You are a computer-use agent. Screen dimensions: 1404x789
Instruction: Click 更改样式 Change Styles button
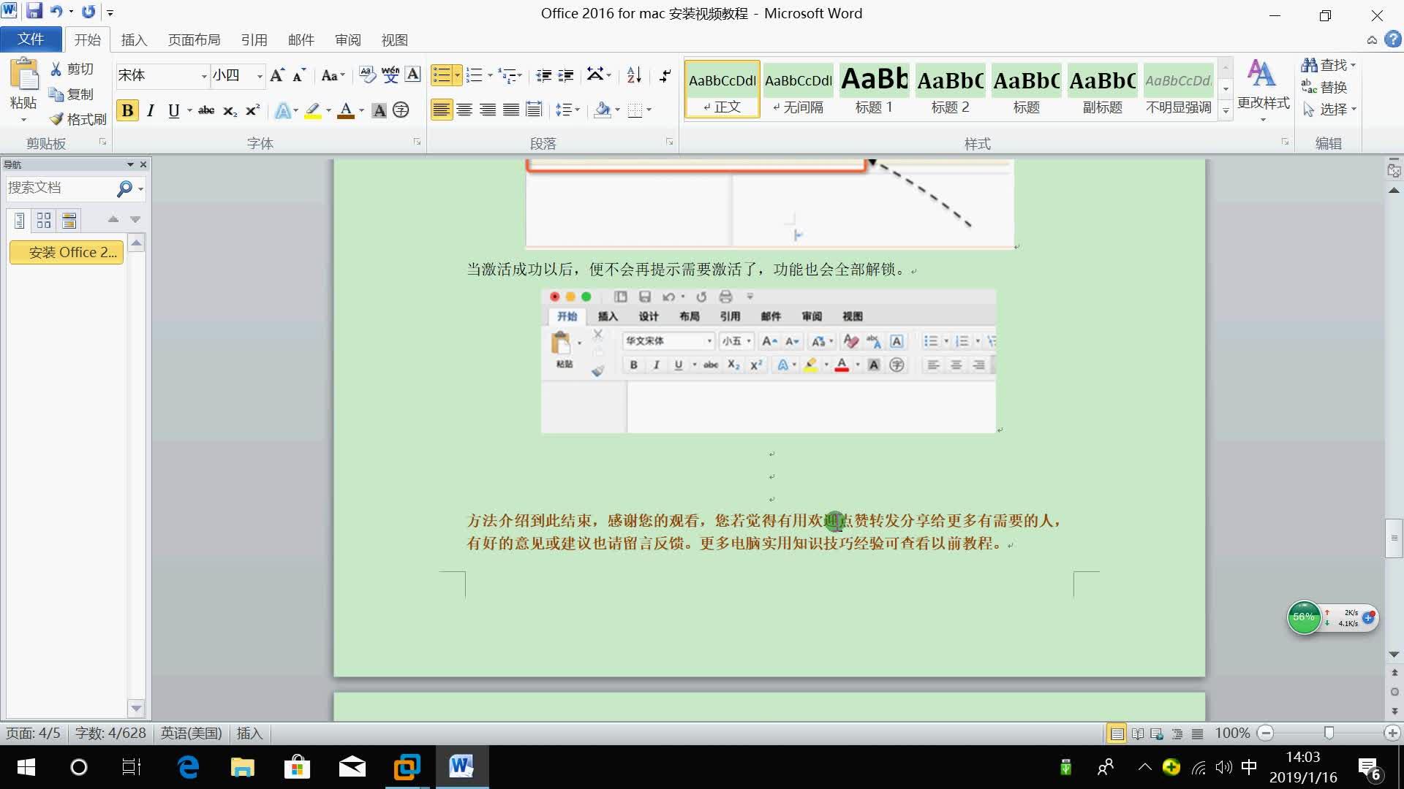[x=1263, y=89]
